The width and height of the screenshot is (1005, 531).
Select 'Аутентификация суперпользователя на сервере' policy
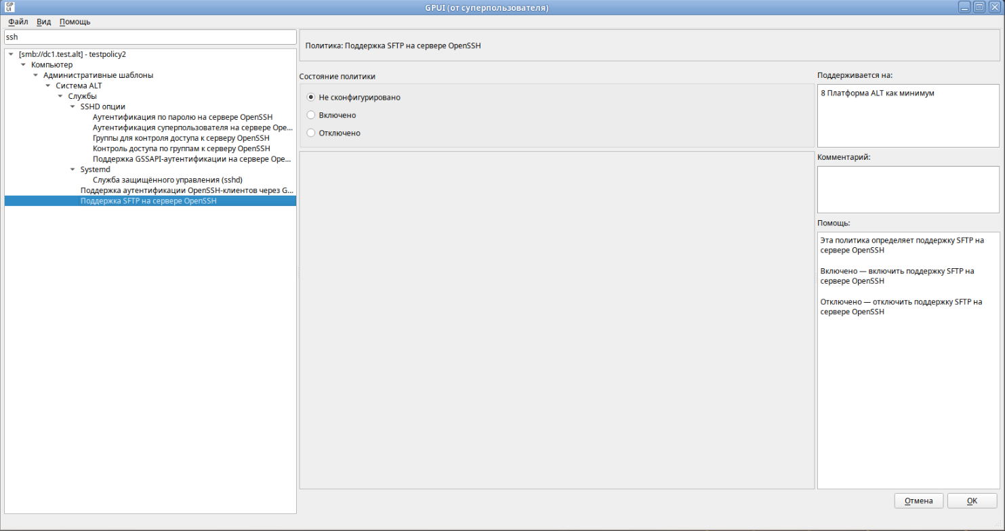click(192, 127)
